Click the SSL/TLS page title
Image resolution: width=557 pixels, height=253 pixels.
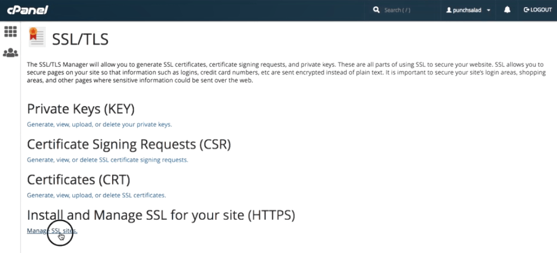(x=80, y=39)
